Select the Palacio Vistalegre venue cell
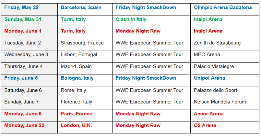 [214, 66]
